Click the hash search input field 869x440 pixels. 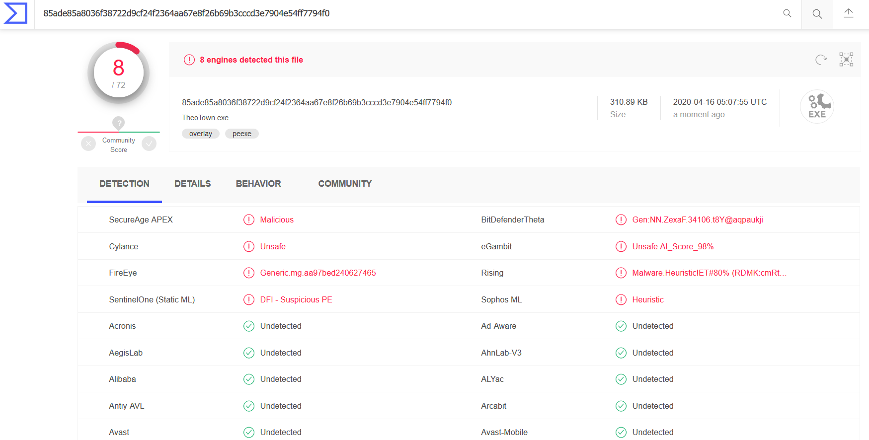pyautogui.click(x=407, y=13)
